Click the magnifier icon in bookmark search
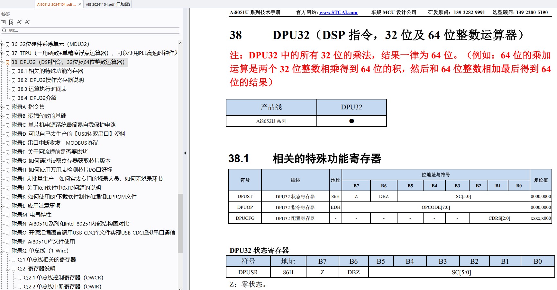557x290 pixels. 4,30
